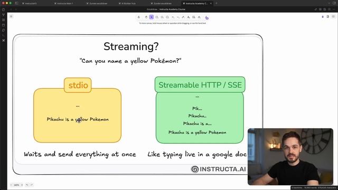
Task: Open the extra tools icon beside Eraser
Action: [x=206, y=17]
